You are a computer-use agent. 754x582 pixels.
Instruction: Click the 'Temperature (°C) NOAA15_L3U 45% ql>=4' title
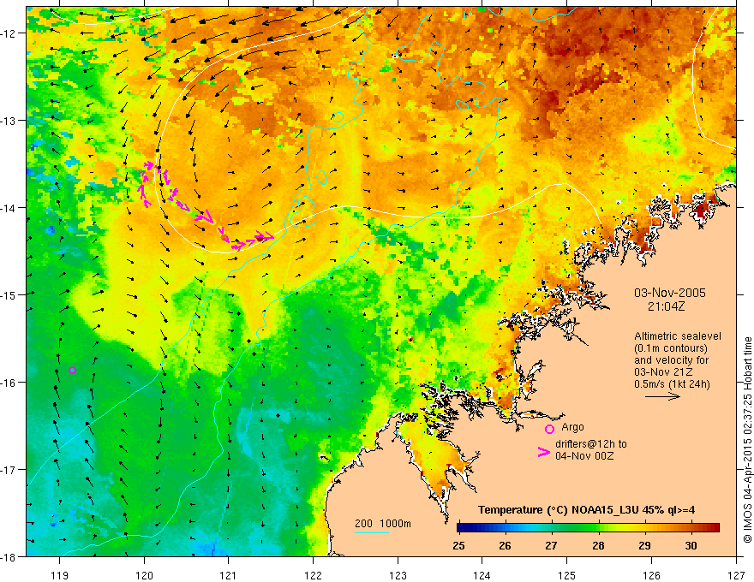point(586,510)
